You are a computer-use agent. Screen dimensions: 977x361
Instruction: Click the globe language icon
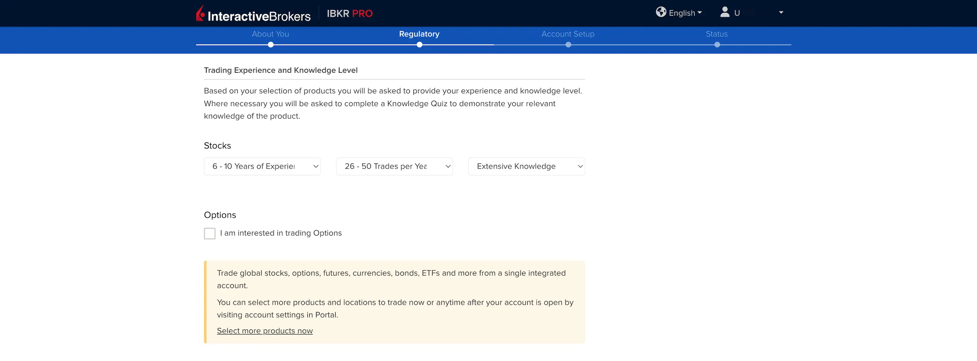[661, 12]
